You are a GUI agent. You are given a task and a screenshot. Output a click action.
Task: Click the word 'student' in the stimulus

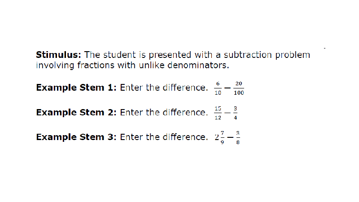pos(119,55)
